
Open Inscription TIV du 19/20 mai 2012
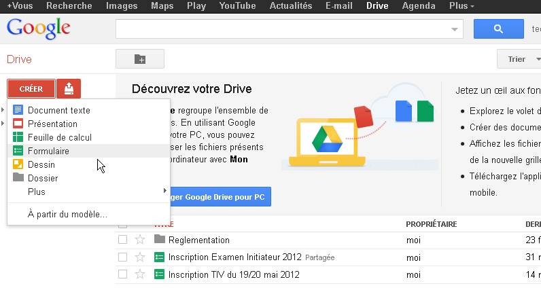click(x=234, y=274)
